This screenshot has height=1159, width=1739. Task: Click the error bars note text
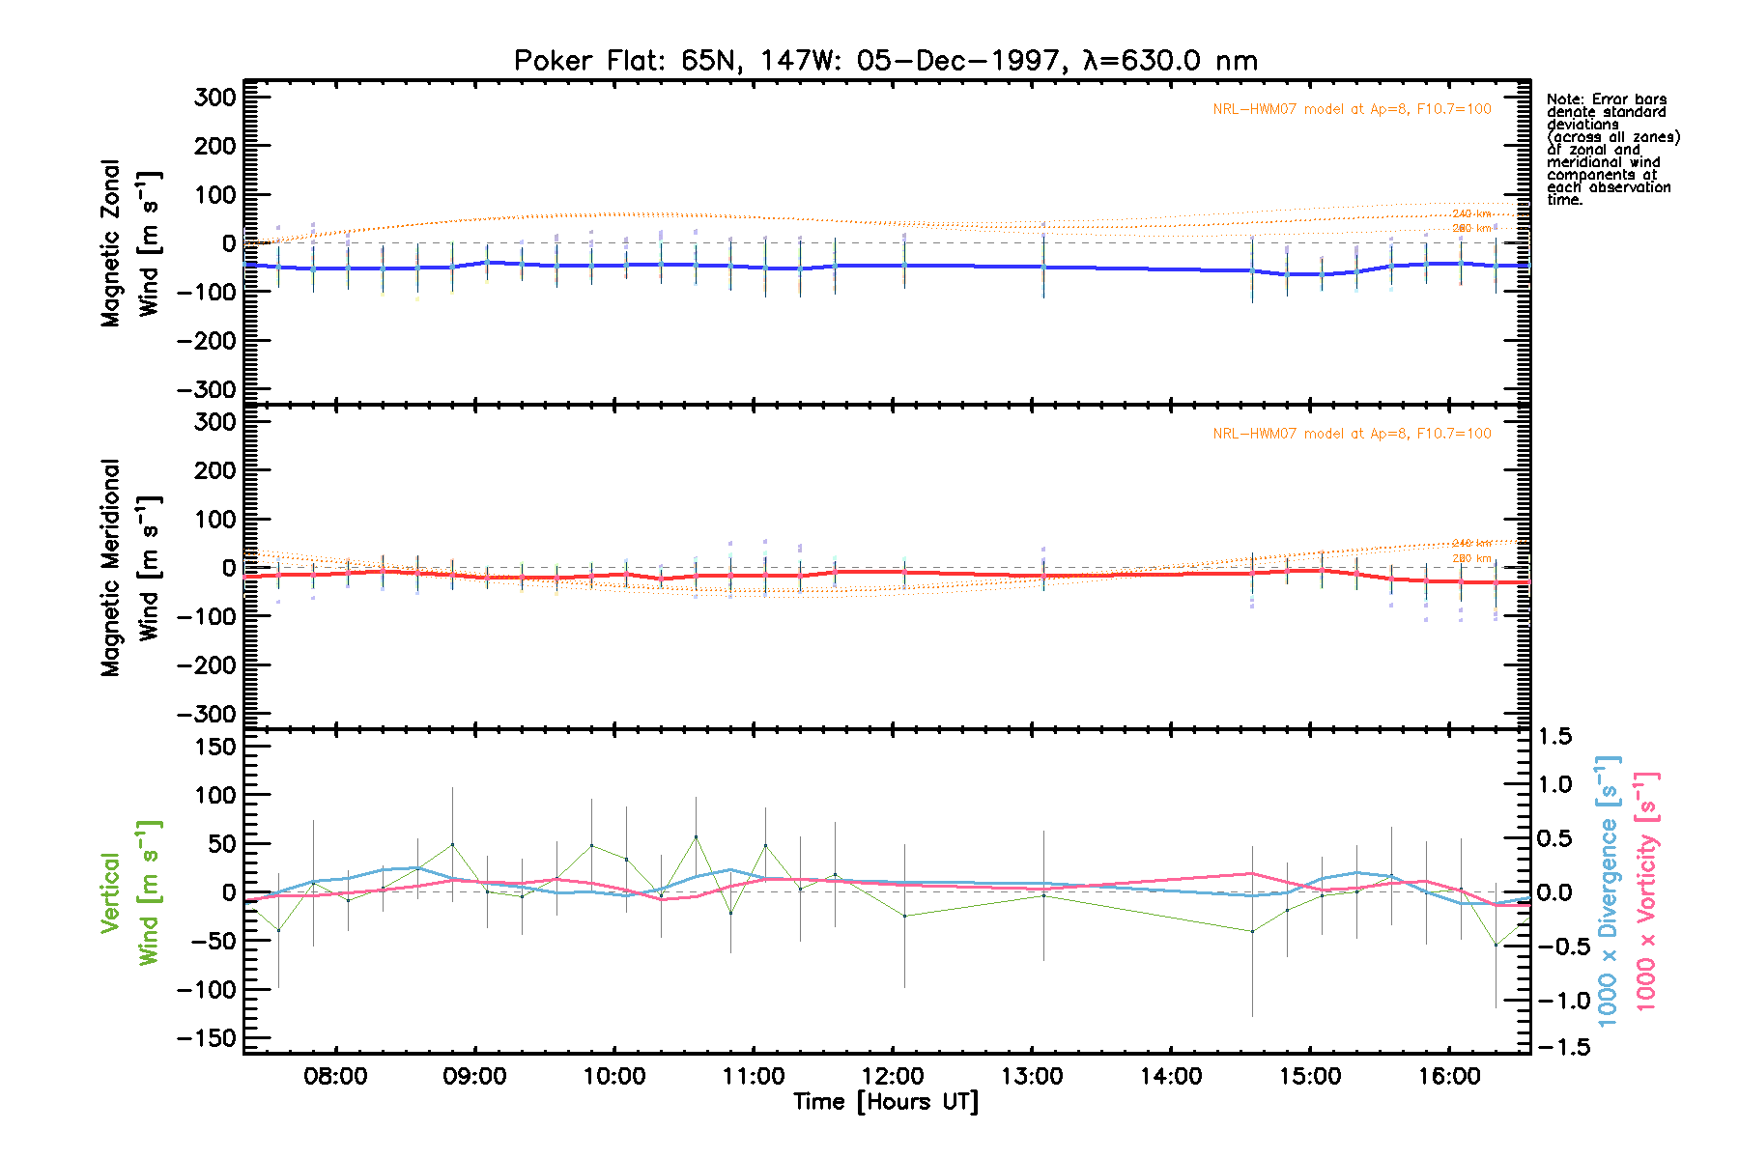[x=1611, y=150]
